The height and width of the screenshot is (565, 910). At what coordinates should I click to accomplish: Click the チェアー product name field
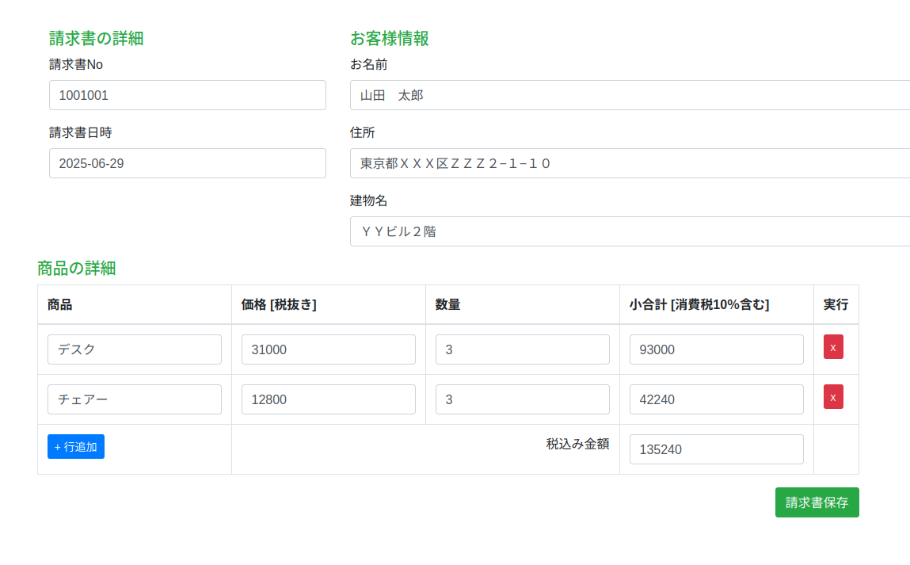coord(135,399)
